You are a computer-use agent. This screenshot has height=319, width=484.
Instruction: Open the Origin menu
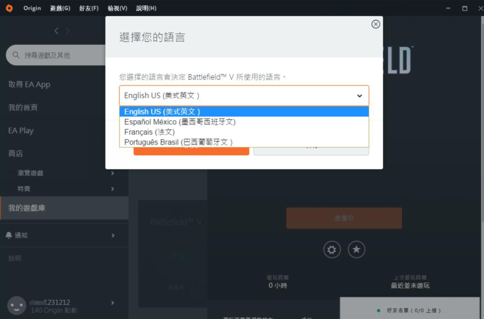32,8
